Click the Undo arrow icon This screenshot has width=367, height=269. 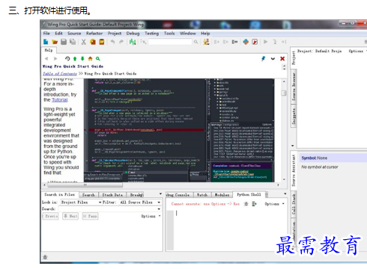point(112,42)
